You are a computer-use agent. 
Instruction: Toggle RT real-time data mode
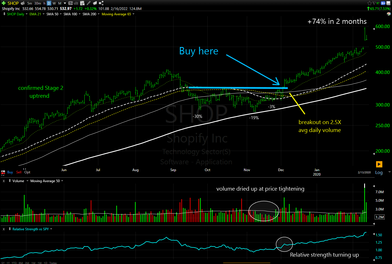point(378,3)
